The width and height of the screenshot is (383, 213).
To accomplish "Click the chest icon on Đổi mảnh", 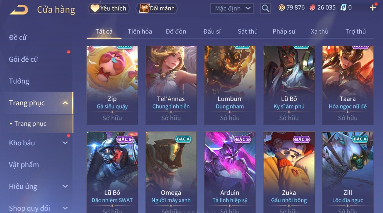I will 144,8.
